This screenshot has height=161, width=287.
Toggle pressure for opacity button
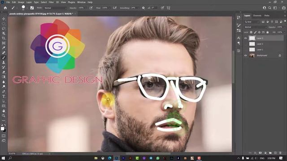(x=91, y=8)
